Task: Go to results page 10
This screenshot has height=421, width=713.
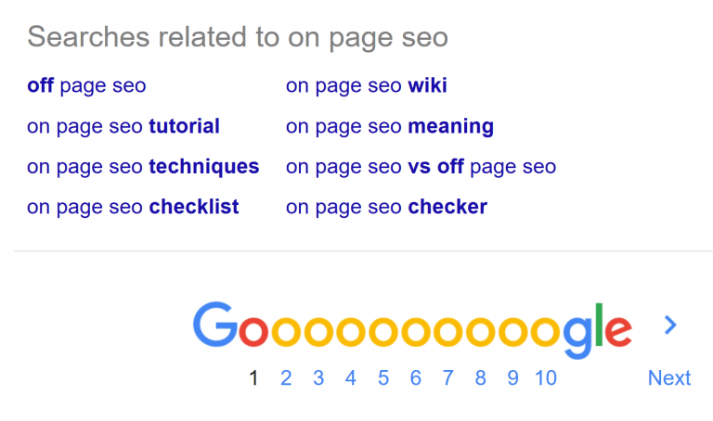Action: click(x=546, y=377)
